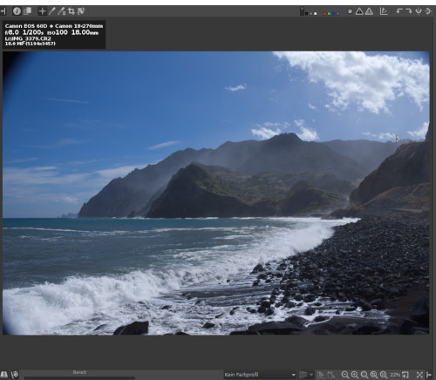Click the Canon EOS 60D info overlay
This screenshot has width=436, height=380.
pyautogui.click(x=54, y=34)
